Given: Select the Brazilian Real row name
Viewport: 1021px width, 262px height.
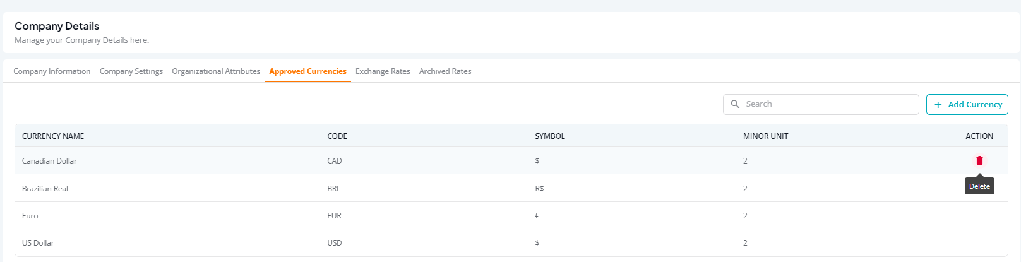Looking at the screenshot, I should 45,189.
